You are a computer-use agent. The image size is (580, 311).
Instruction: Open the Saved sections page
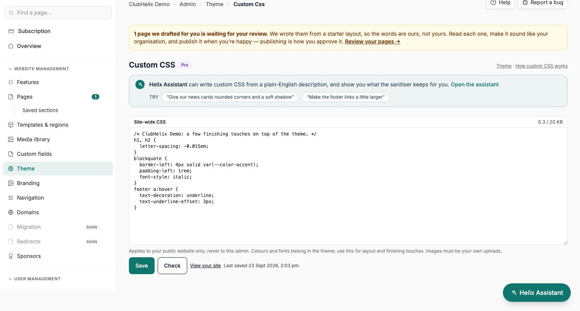[40, 110]
